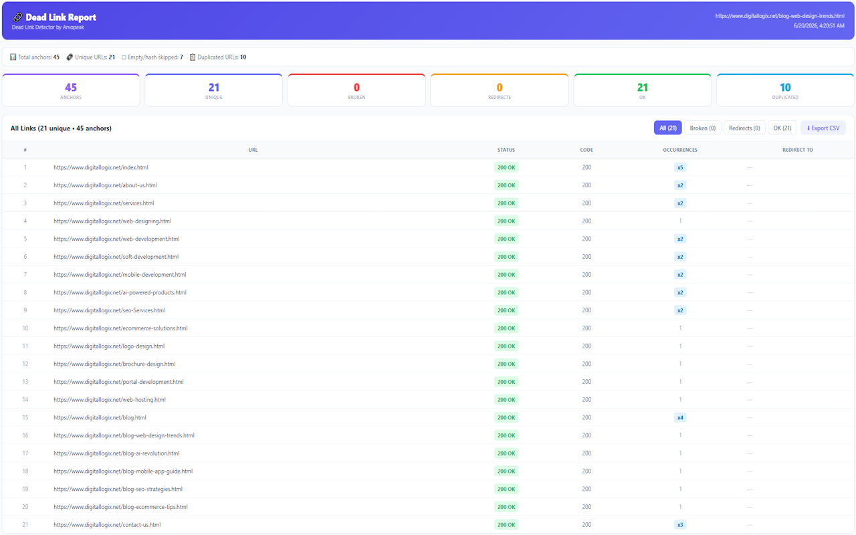Open the services.html URL link
The image size is (856, 535).
point(104,203)
